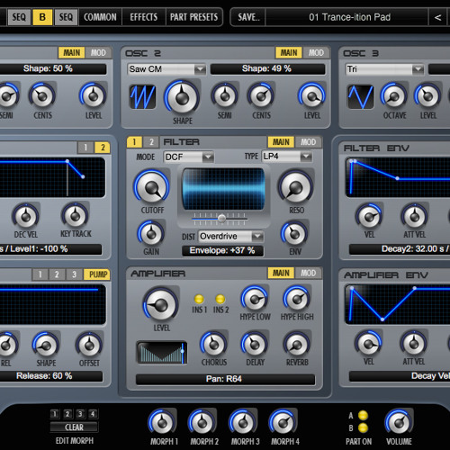Image resolution: width=450 pixels, height=450 pixels.
Task: Click the filter distortion amount slider
Action: click(x=220, y=219)
